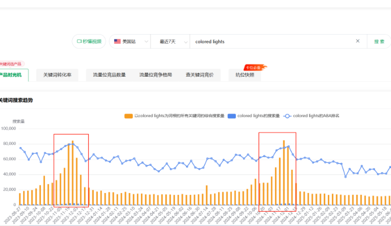Click the ABA ranking line marker icon in legend
The width and height of the screenshot is (391, 226).
[287, 116]
